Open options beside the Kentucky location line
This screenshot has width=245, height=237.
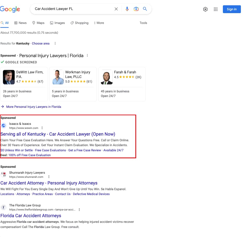pyautogui.click(x=55, y=43)
